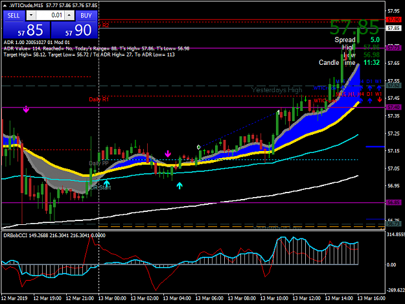Viewport: 405px width, 304px height.
Task: Click the 12 Mar 2019 date label
Action: 14,298
